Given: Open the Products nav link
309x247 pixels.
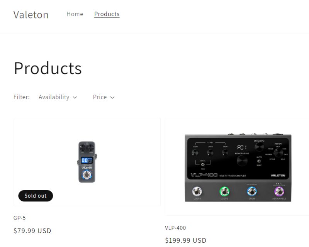Looking at the screenshot, I should click(x=107, y=14).
